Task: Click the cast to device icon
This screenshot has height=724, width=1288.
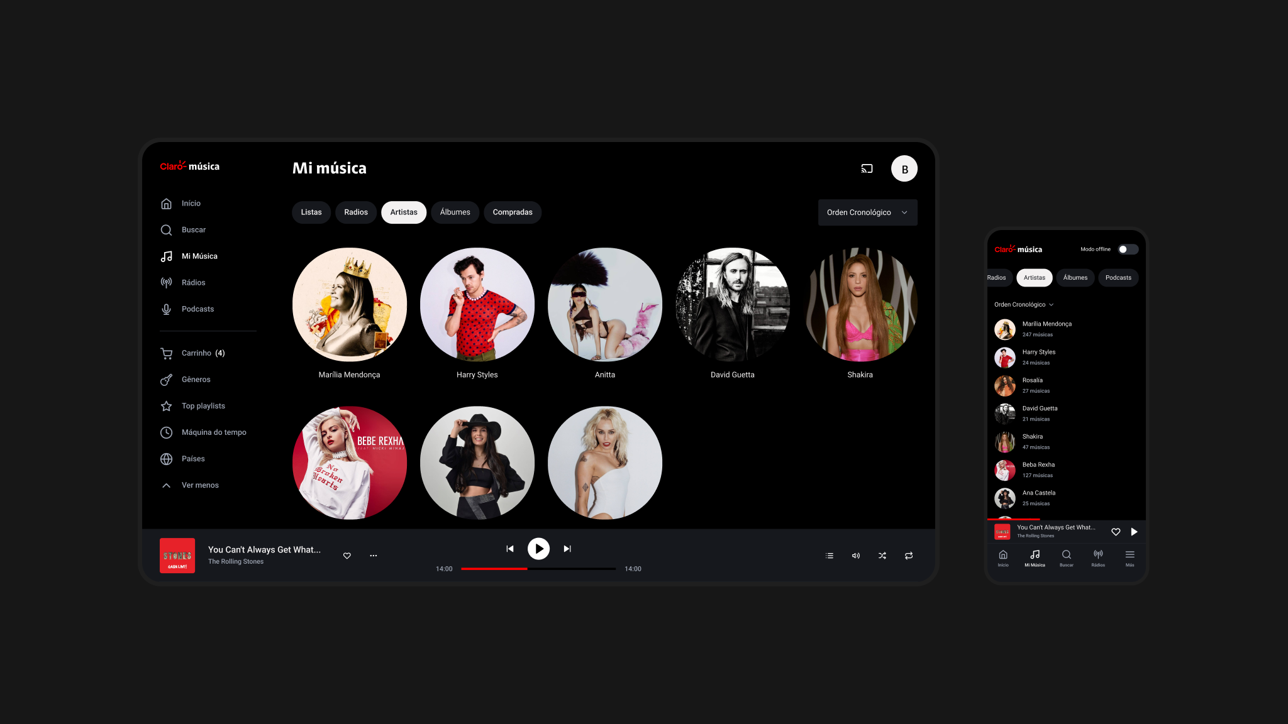Action: 867,168
